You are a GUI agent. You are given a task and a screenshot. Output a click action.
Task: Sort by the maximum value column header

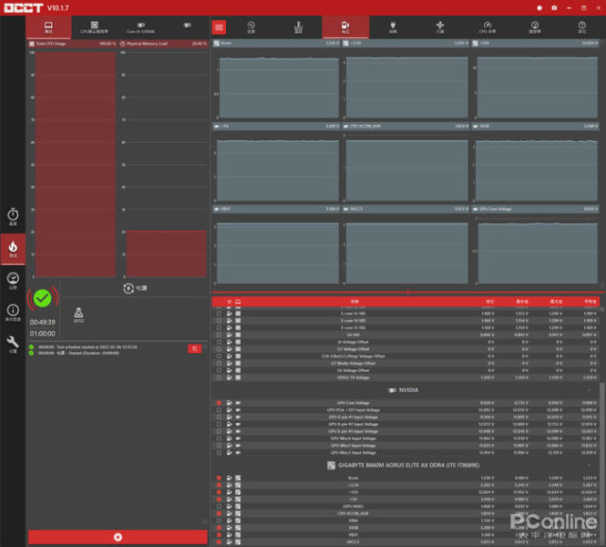pyautogui.click(x=556, y=302)
